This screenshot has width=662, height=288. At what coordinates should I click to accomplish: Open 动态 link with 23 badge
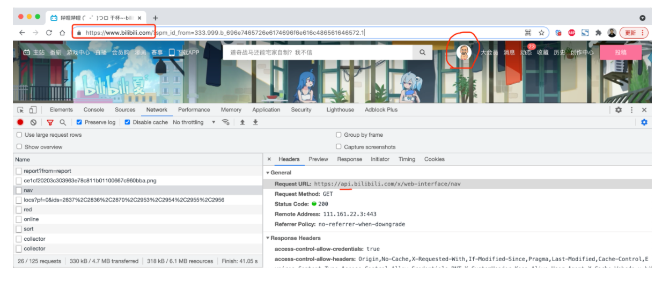pyautogui.click(x=526, y=53)
